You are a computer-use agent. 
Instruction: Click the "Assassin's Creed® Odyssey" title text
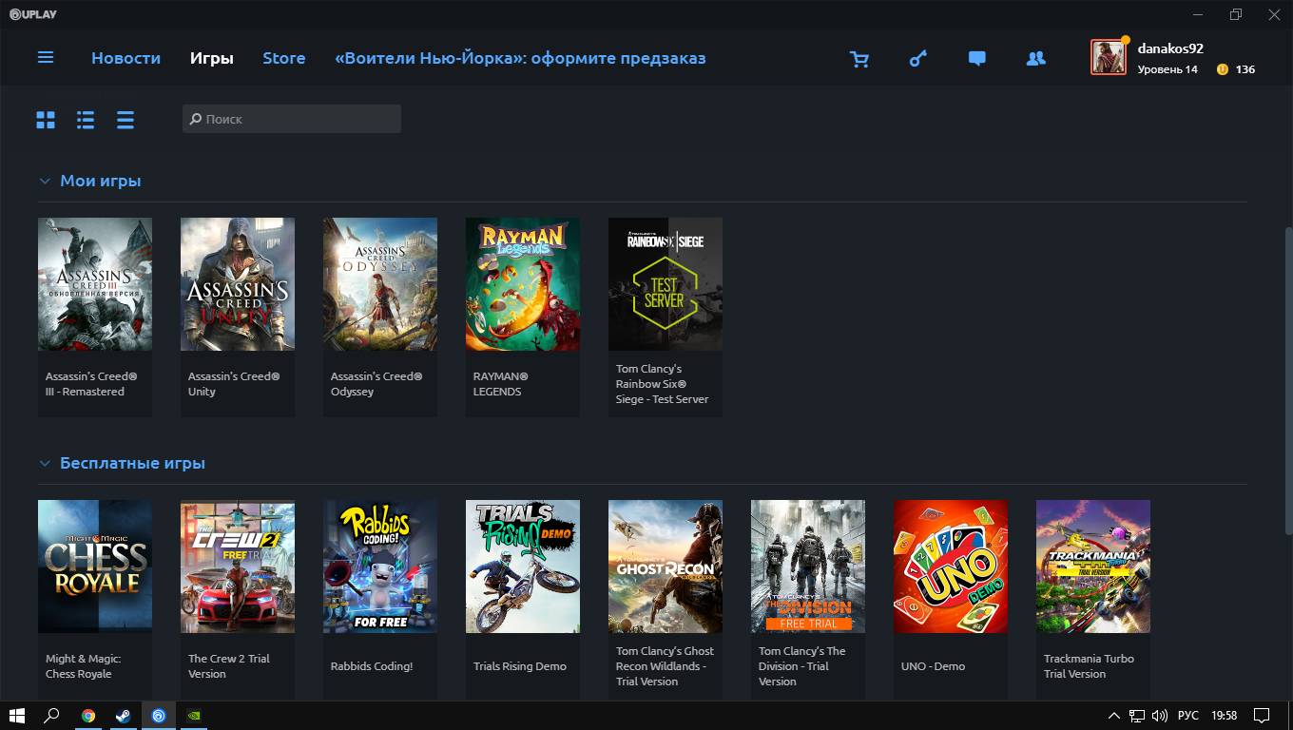(x=376, y=384)
